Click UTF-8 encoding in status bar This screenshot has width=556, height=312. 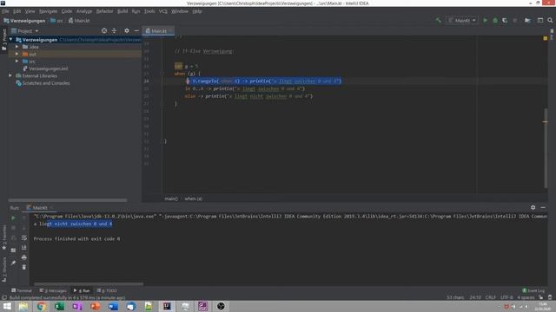coord(506,297)
